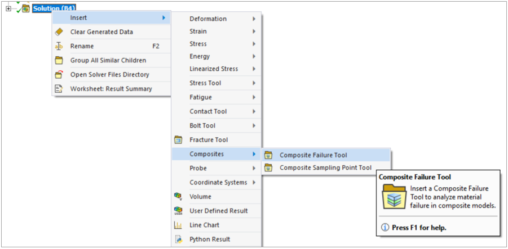Click the Line Chart icon
This screenshot has width=508, height=249.
pos(179,225)
